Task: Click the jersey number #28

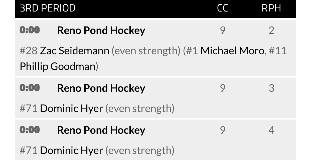Action: click(29, 51)
